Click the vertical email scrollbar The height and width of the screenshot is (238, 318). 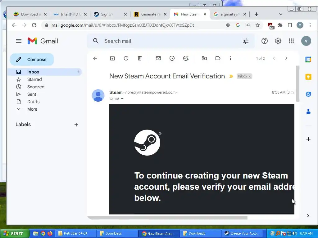[298, 84]
